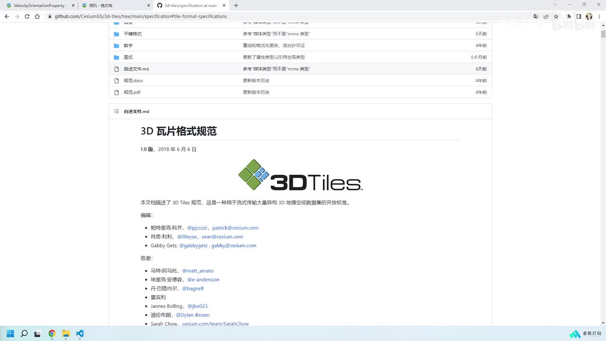606x341 pixels.
Task: Click the Chrome icon in the taskbar
Action: [x=52, y=333]
